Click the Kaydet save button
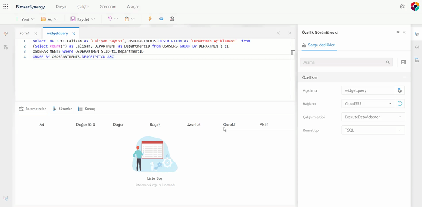This screenshot has width=422, height=207. point(80,19)
